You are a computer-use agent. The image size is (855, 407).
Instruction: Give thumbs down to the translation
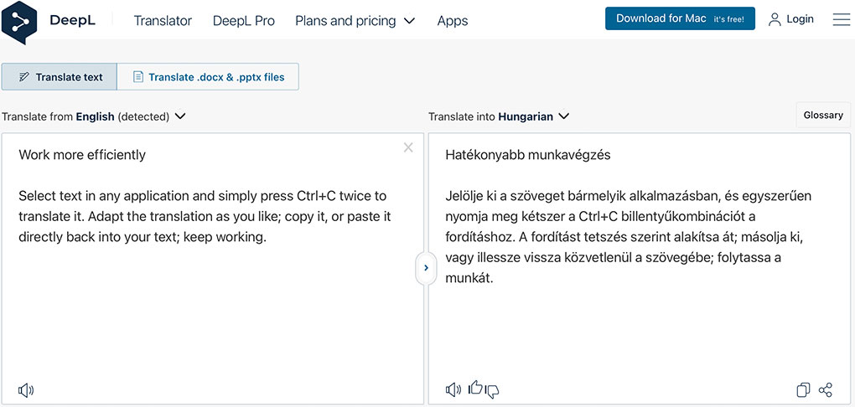pyautogui.click(x=492, y=390)
